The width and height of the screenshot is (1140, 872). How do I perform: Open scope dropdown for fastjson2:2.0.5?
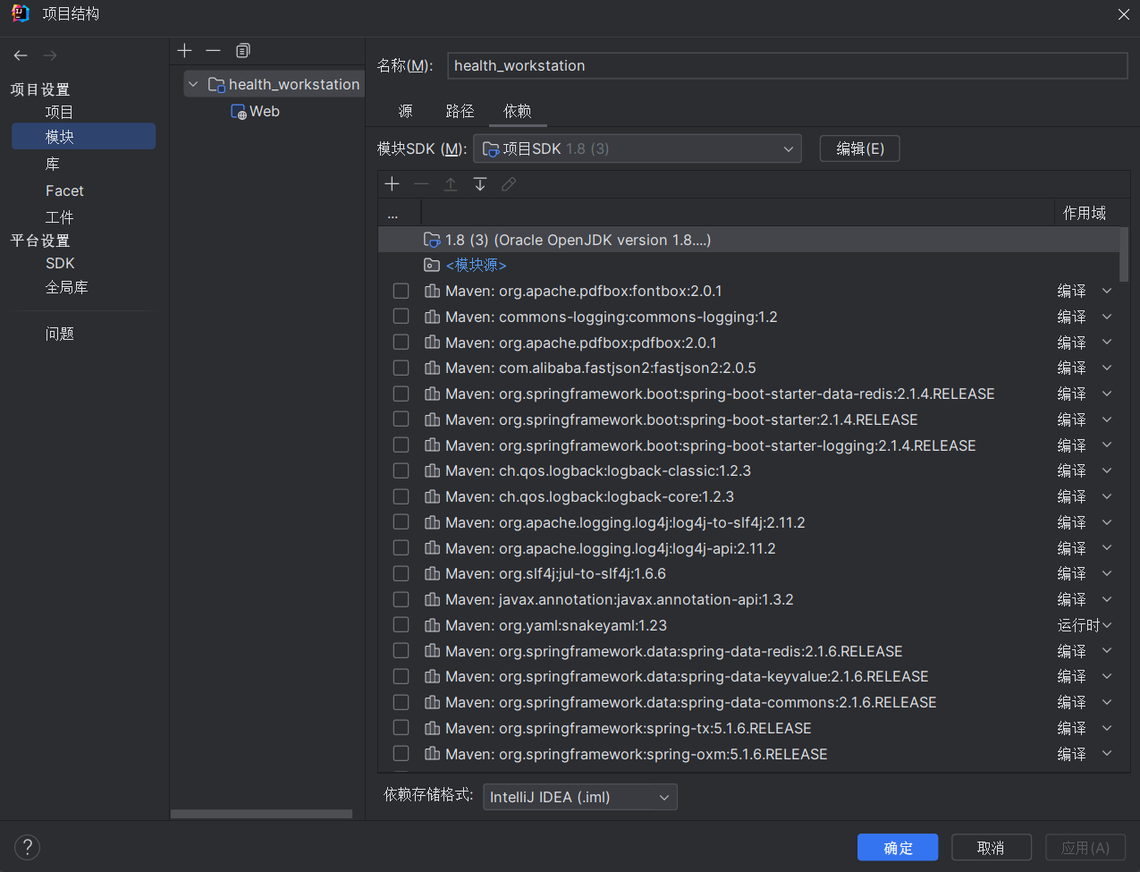click(1107, 368)
